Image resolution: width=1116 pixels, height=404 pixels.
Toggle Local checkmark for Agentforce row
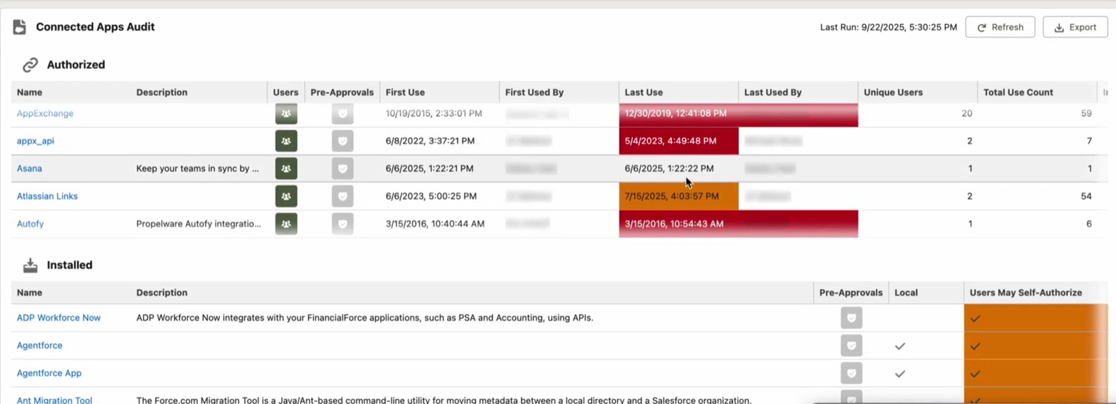(900, 346)
